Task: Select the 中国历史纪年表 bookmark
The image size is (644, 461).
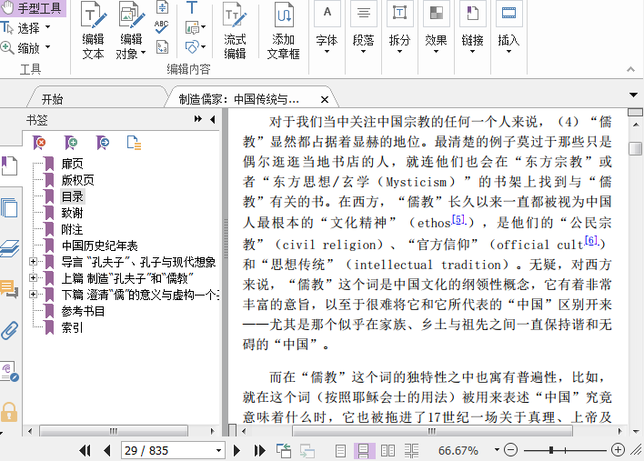Action: pos(100,246)
